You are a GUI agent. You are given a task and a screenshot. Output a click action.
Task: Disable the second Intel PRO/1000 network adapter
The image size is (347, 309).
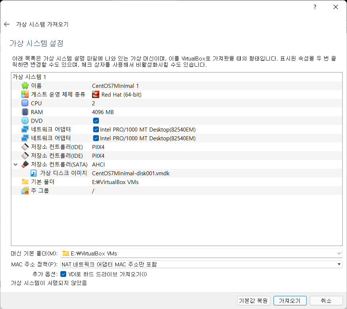pos(96,138)
